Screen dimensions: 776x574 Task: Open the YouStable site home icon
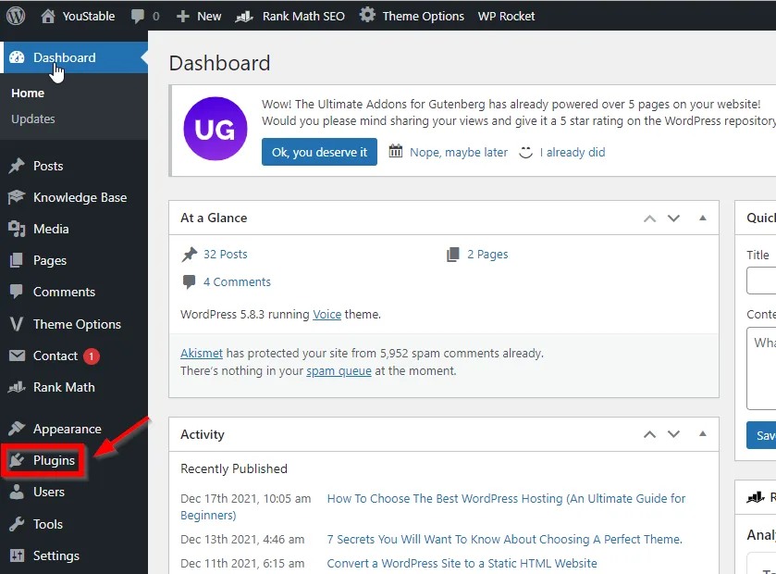click(x=48, y=16)
